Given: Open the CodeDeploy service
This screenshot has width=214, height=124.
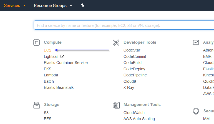Looking at the screenshot, I should coord(134,69).
